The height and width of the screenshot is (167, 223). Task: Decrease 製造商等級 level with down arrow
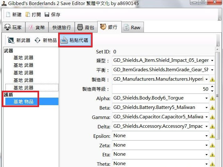click(212, 91)
